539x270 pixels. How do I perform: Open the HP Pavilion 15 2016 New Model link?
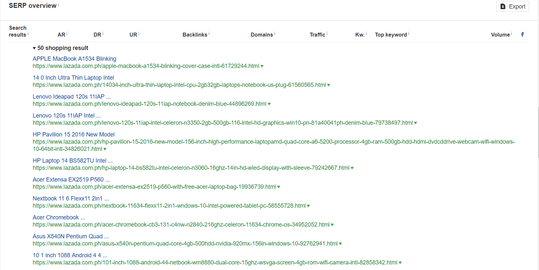click(x=73, y=135)
